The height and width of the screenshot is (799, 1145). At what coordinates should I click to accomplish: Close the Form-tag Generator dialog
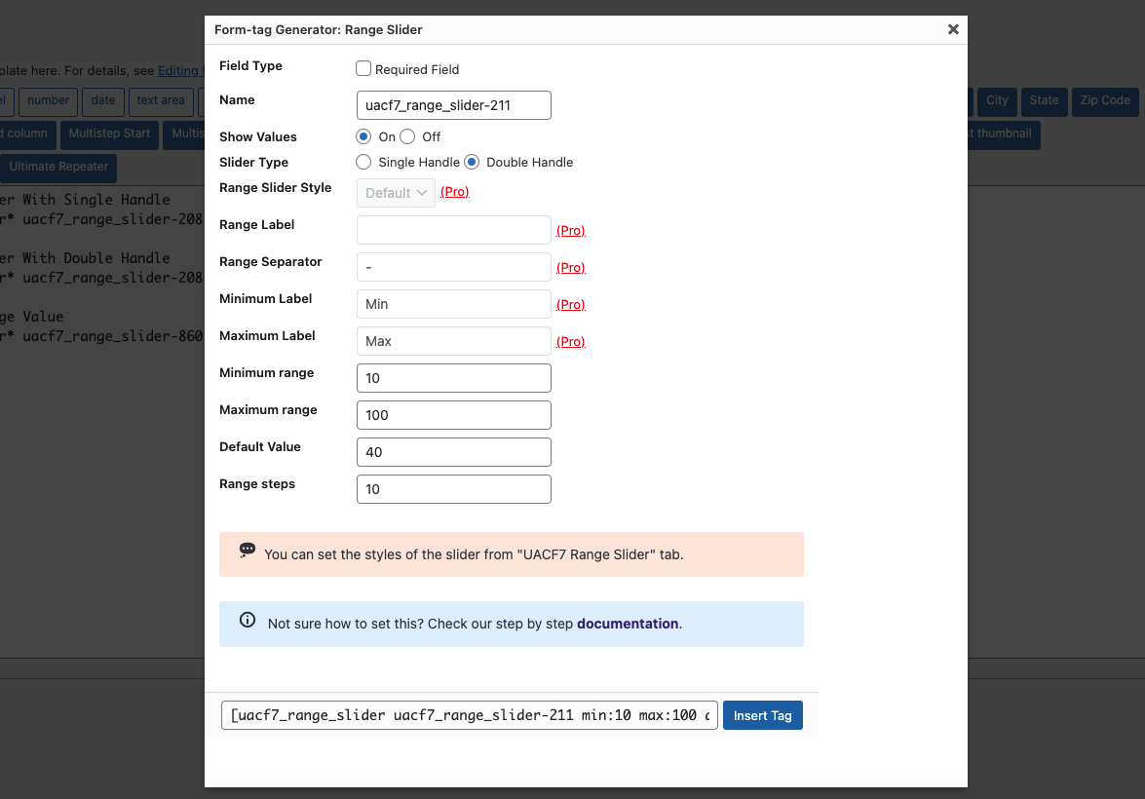[952, 28]
